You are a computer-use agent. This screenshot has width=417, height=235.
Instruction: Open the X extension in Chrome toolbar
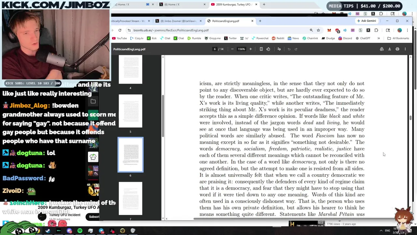(x=368, y=30)
